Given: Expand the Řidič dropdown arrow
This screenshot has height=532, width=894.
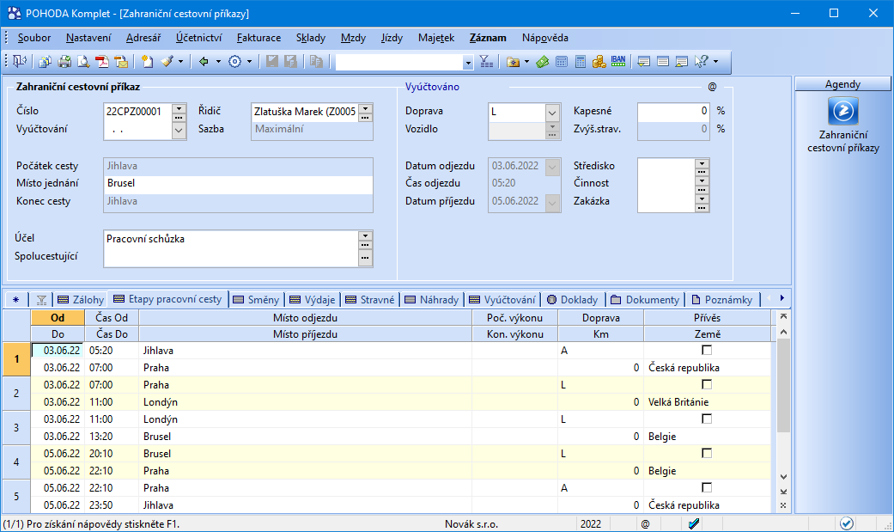Looking at the screenshot, I should [x=366, y=108].
